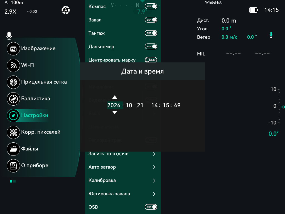Open the Изображение menu icon

point(13,48)
